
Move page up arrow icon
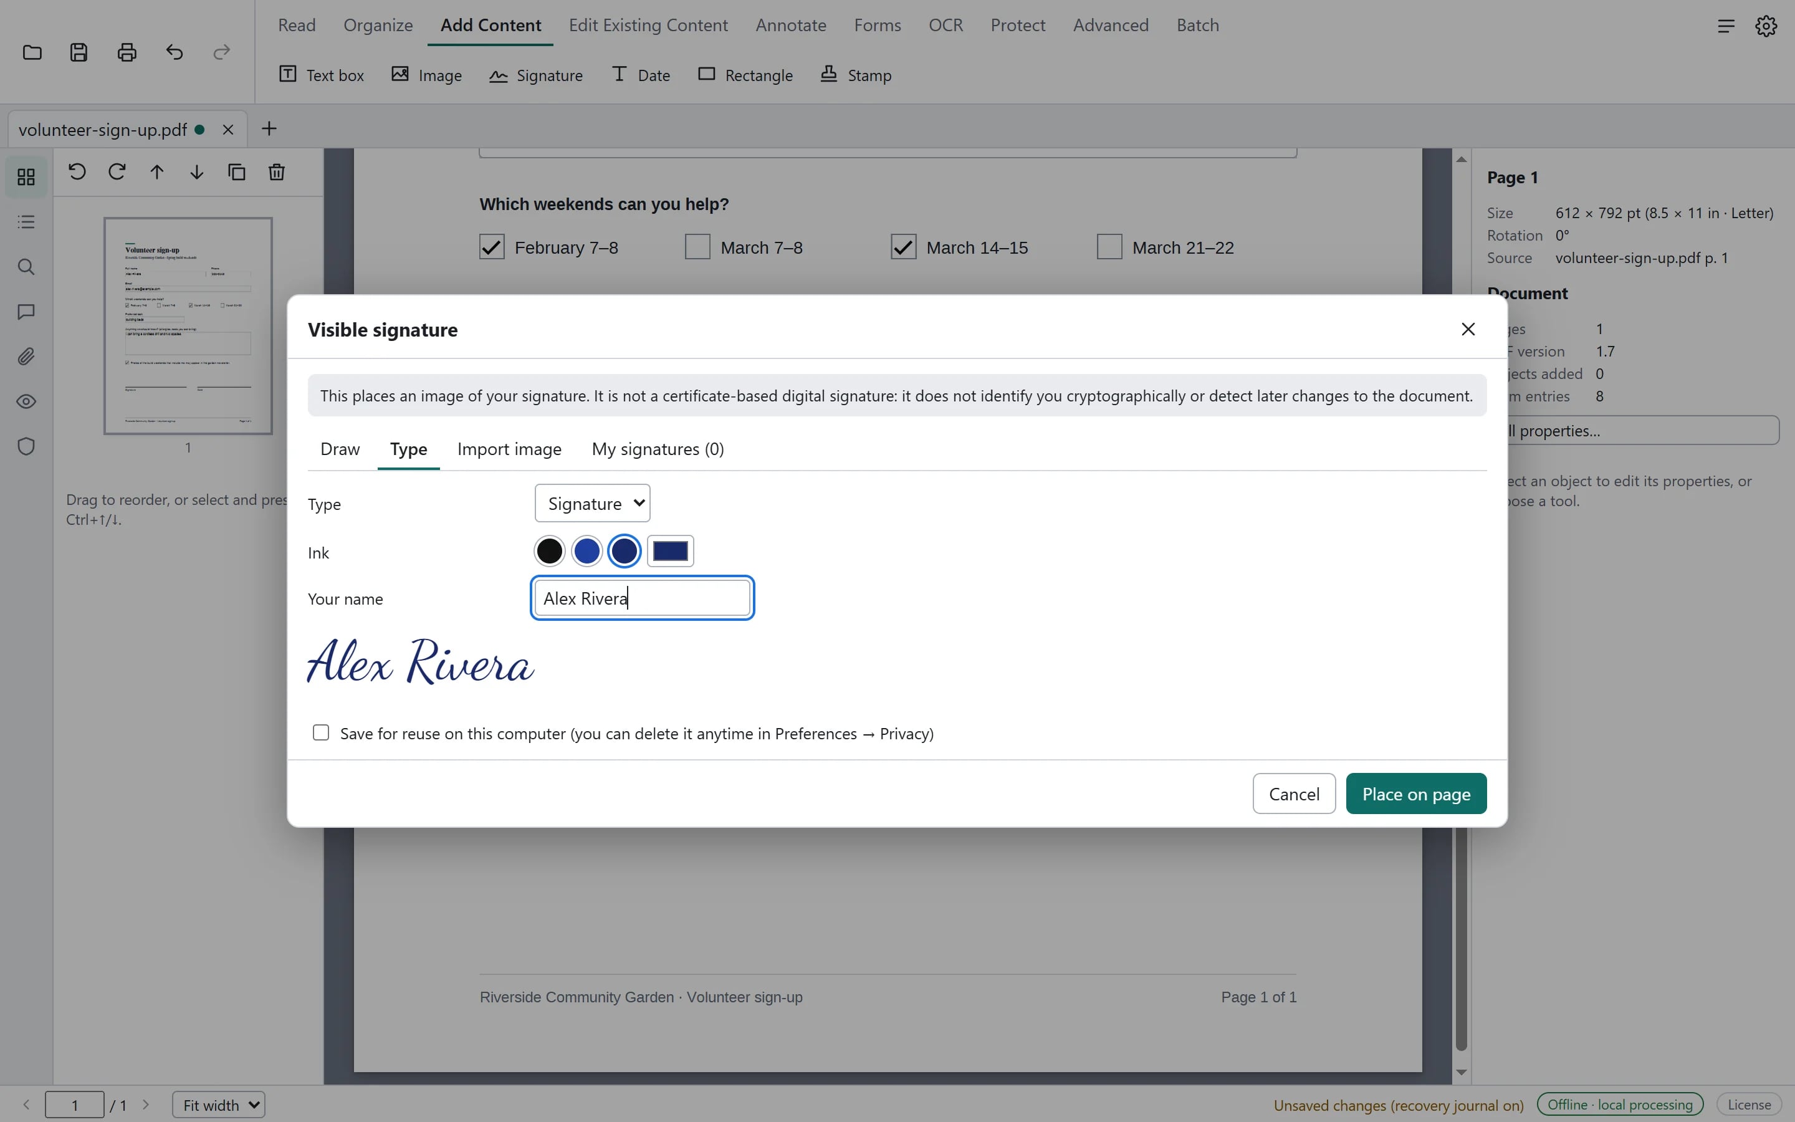[156, 172]
